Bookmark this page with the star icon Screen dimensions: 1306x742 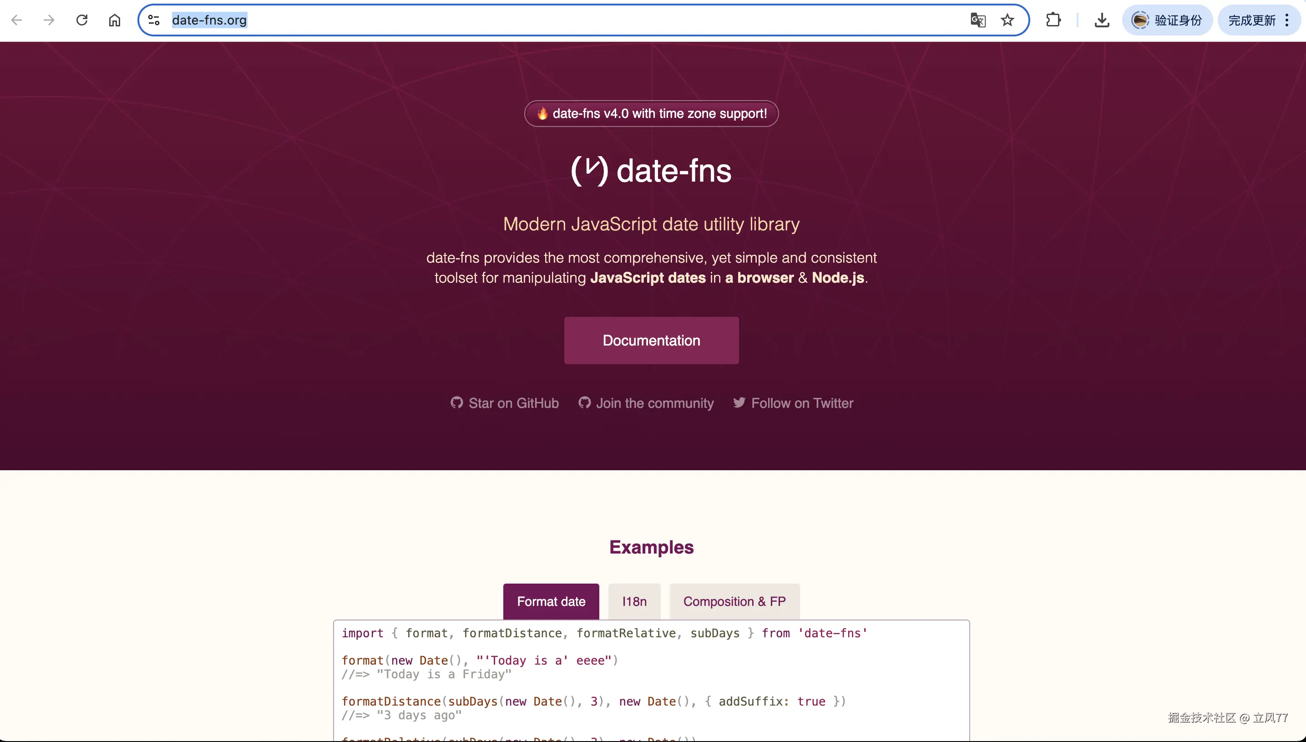(1007, 20)
